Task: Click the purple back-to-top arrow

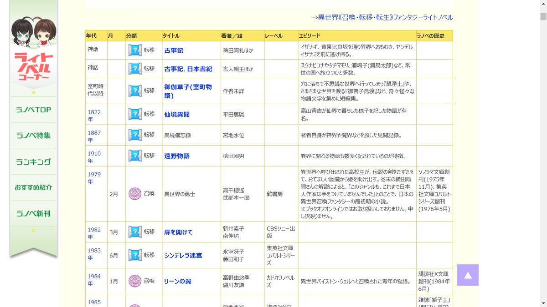Action: click(x=468, y=275)
